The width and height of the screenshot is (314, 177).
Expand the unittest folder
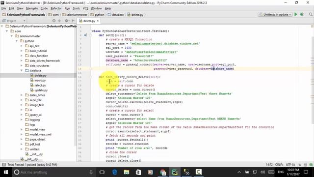22,149
